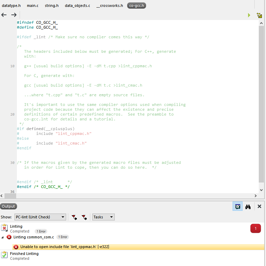266x266 pixels.
Task: Click the editor vertical scrollbar thumb
Action: coord(261,104)
